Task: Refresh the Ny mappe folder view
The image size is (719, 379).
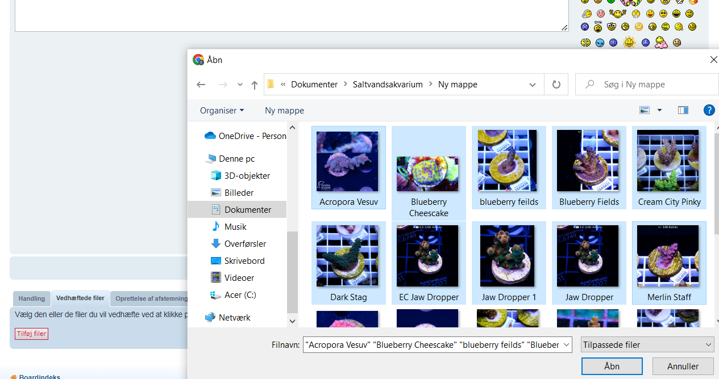Action: pos(556,85)
